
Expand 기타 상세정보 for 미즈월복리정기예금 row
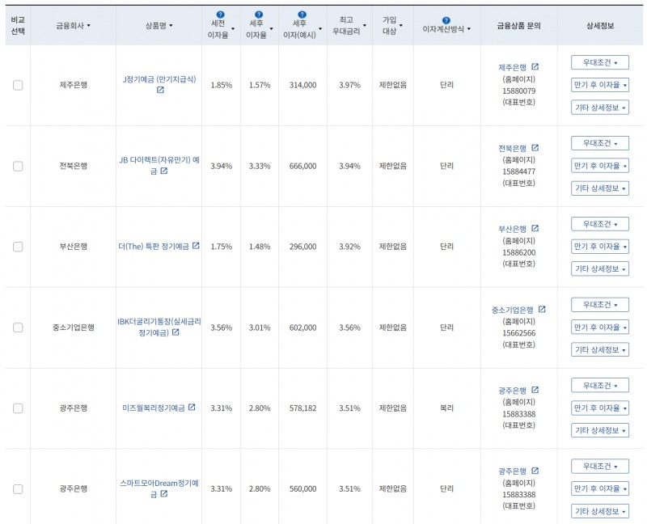(600, 430)
